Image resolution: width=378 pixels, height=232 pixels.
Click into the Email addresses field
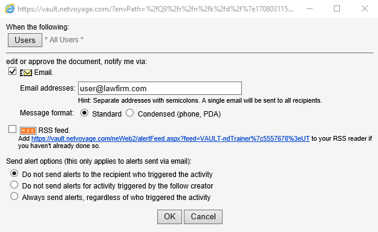coord(160,88)
